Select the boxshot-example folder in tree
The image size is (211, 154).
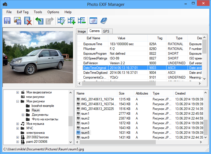43,106
